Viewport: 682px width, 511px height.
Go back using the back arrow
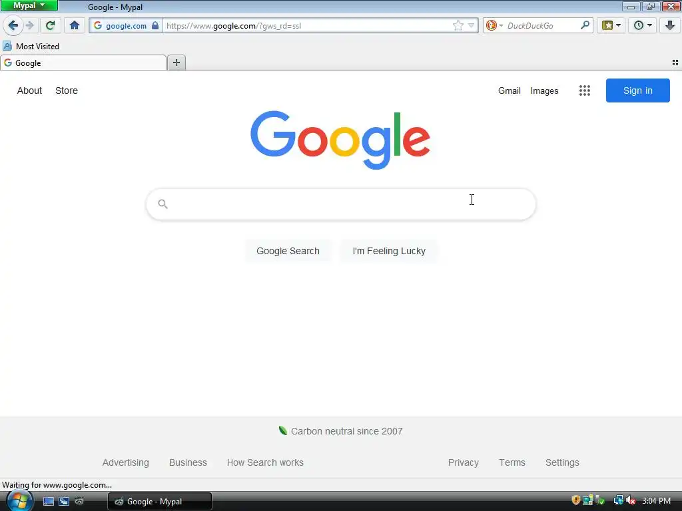click(x=13, y=26)
